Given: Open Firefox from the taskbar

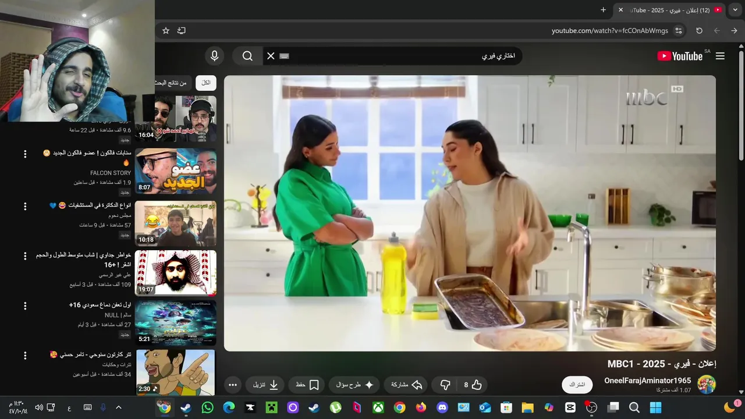Looking at the screenshot, I should point(421,407).
